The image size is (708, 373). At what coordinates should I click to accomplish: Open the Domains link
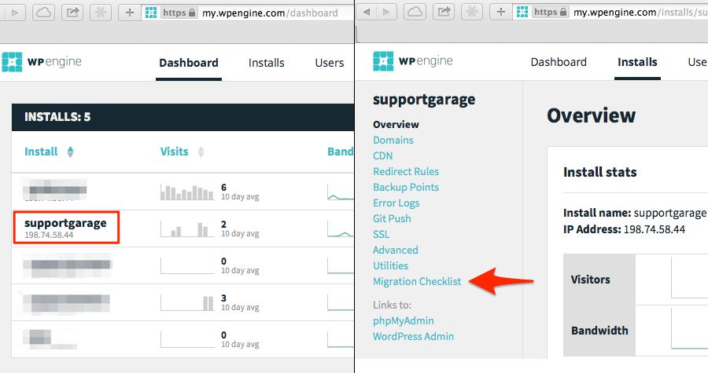pos(393,140)
